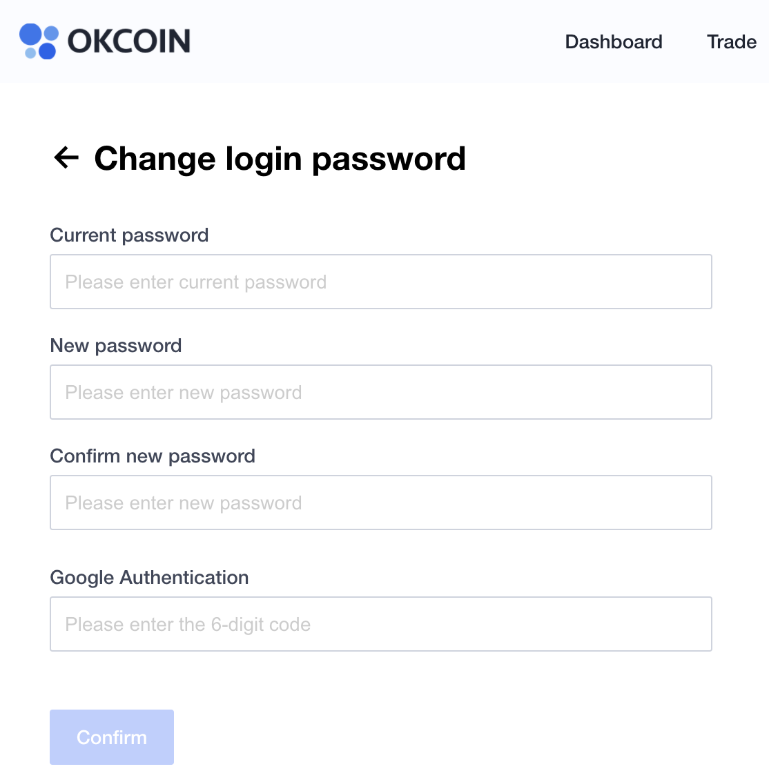Click placeholder "Please enter current password"
Image resolution: width=769 pixels, height=780 pixels.
196,282
